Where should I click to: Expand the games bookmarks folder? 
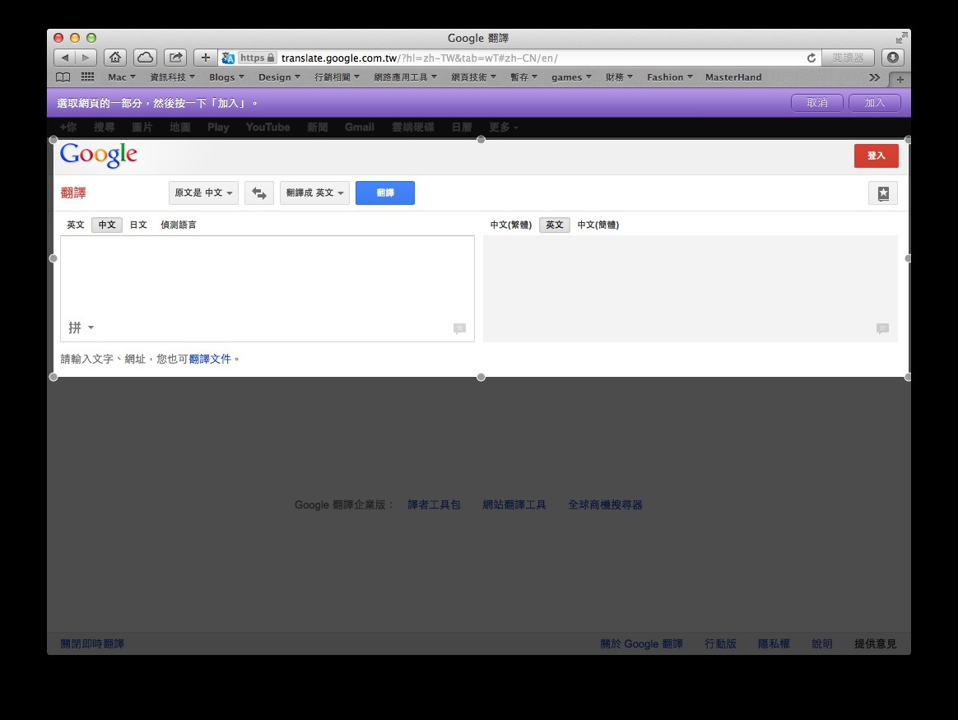coord(571,77)
